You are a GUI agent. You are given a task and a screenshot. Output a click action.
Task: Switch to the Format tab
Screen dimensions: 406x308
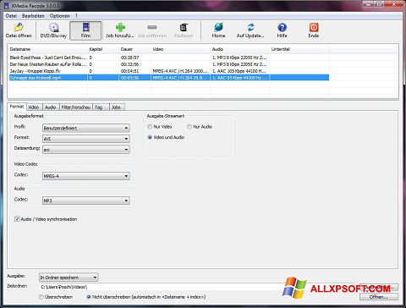(x=17, y=107)
